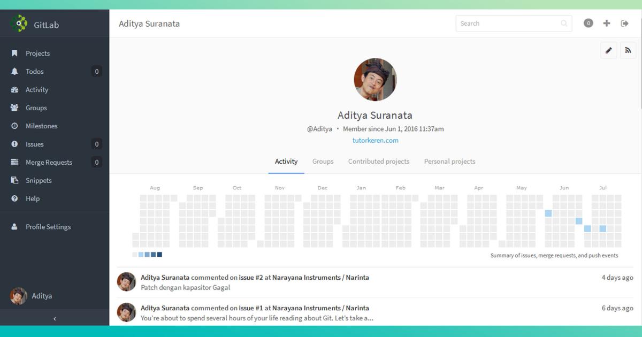Select the Contributed projects tab
The image size is (642, 337).
[379, 162]
